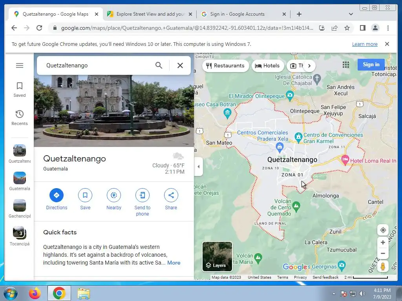Go back with the browser back arrow
402x301 pixels.
[x=14, y=28]
